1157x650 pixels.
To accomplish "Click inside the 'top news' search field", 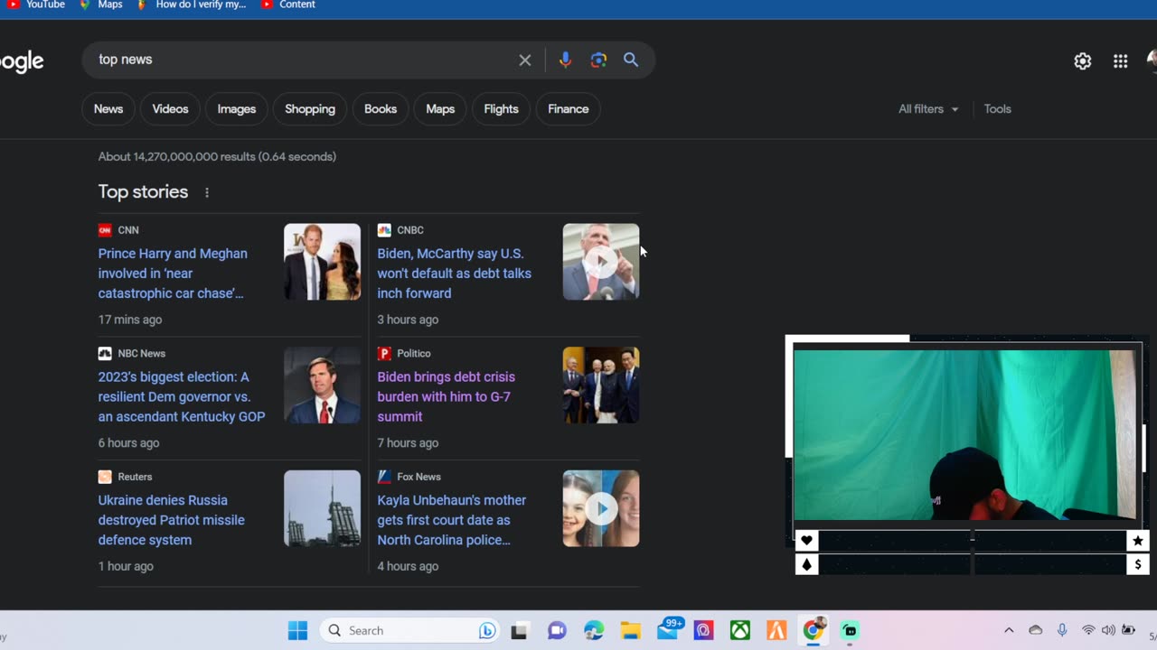I will [303, 60].
